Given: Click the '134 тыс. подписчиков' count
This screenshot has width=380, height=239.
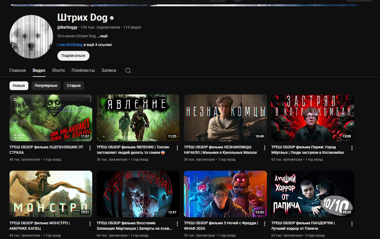Looking at the screenshot, I should coord(100,27).
